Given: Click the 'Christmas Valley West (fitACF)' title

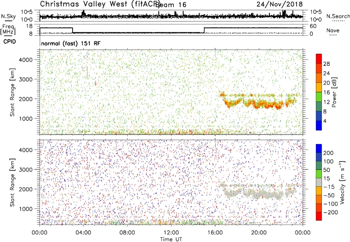Looking at the screenshot, I should click(100, 4).
